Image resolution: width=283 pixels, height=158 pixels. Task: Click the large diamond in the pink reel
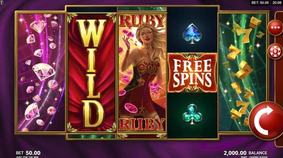click(44, 71)
